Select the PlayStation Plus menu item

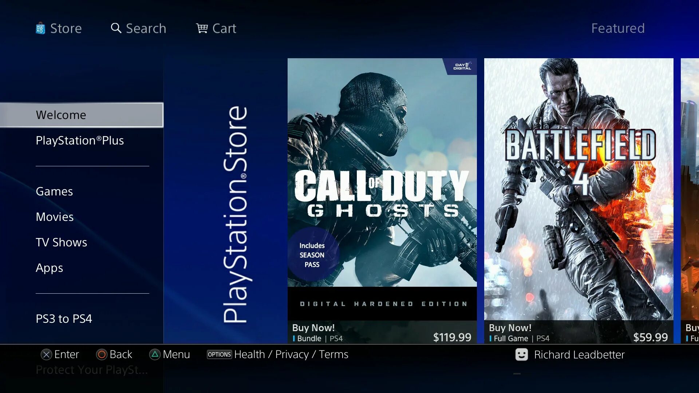80,140
